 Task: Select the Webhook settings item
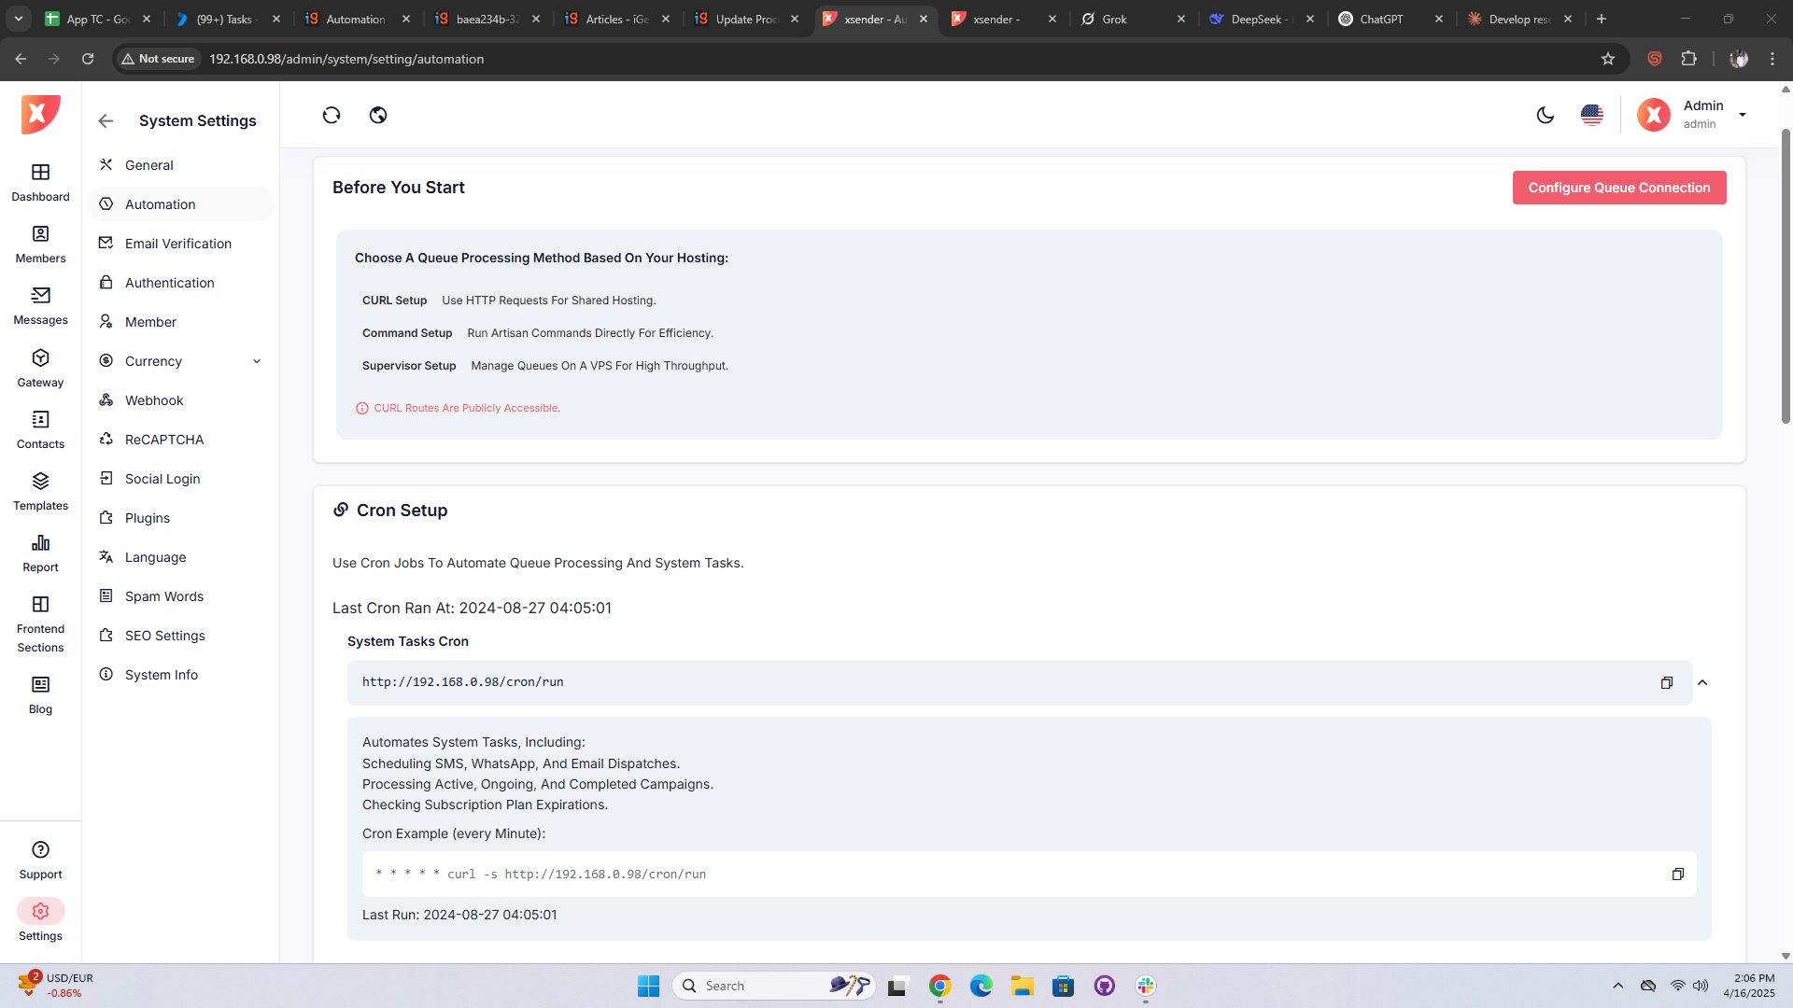coord(154,400)
